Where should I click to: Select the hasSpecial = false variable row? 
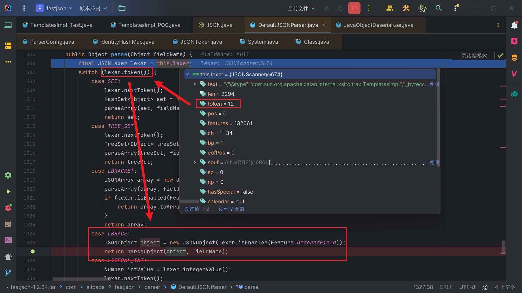tap(310, 191)
